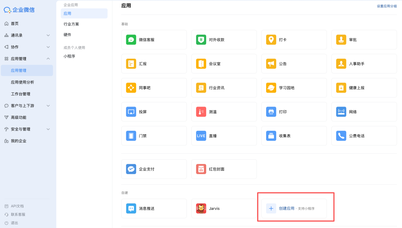Collapse the 应用管理 section chevron

[48, 59]
